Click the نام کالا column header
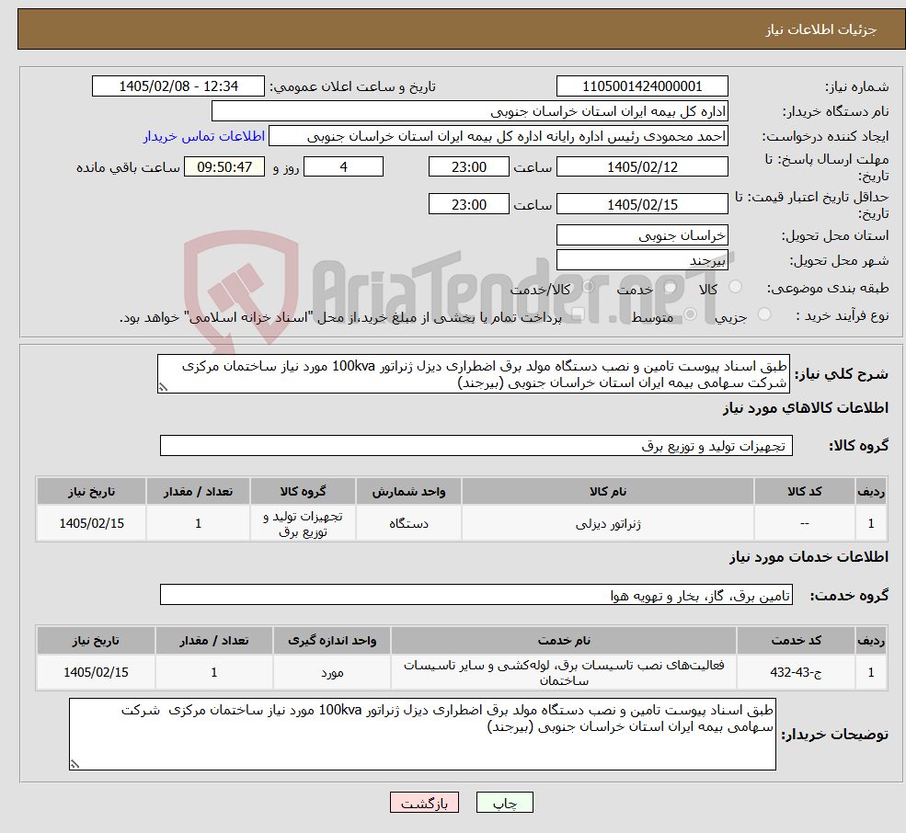This screenshot has height=833, width=906. pos(608,492)
